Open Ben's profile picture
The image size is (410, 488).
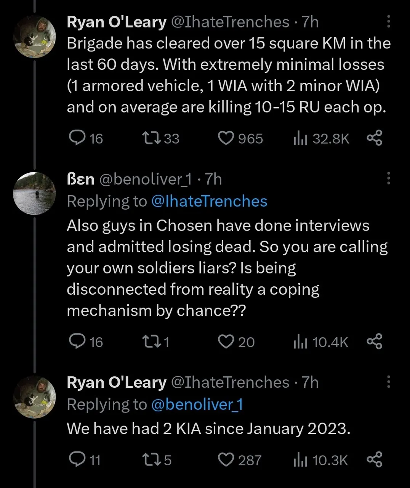(x=35, y=193)
